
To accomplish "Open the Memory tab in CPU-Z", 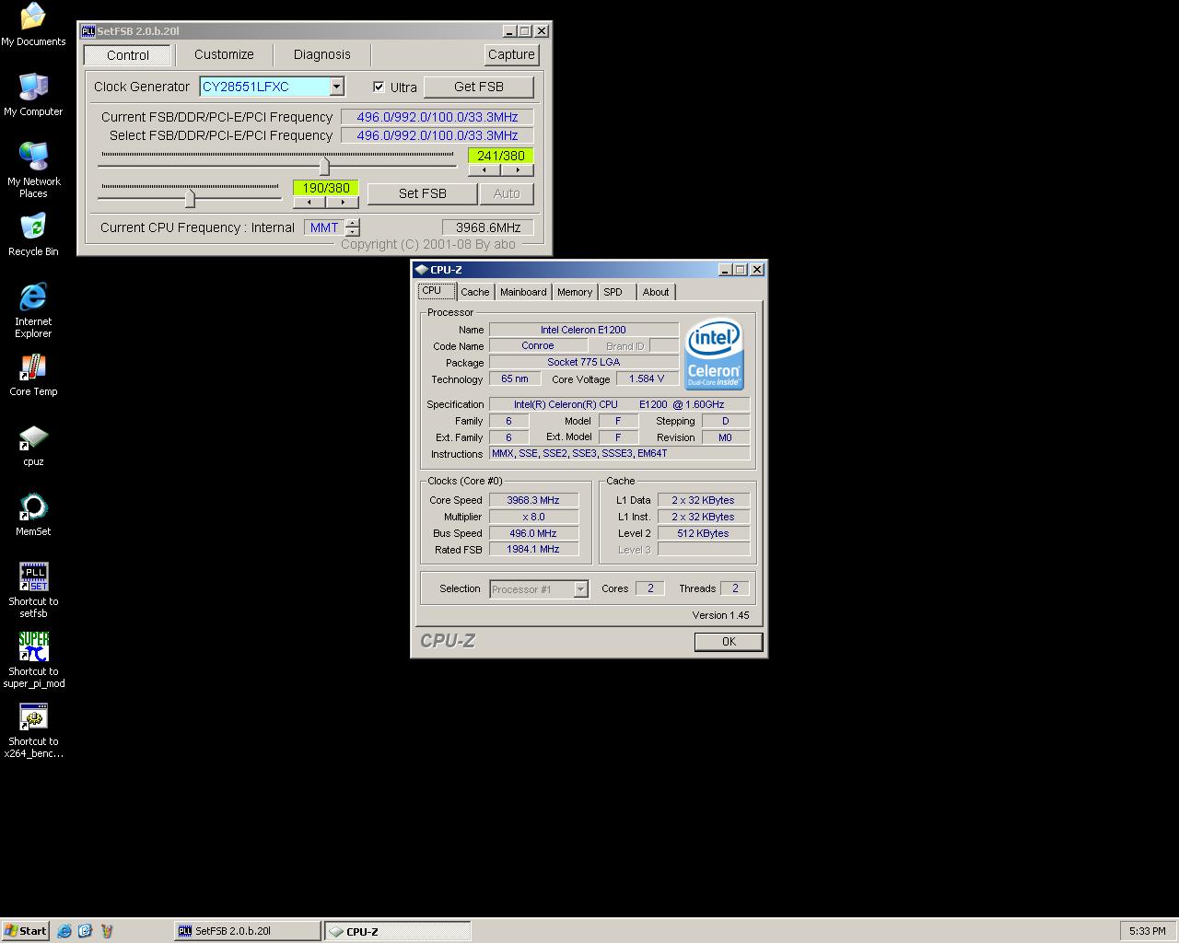I will (x=575, y=292).
